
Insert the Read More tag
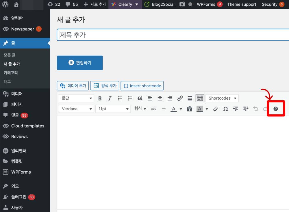(x=190, y=98)
